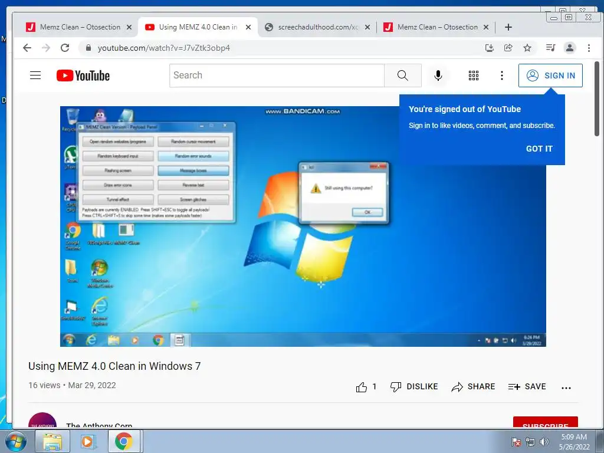Search with voice using microphone icon

(438, 75)
